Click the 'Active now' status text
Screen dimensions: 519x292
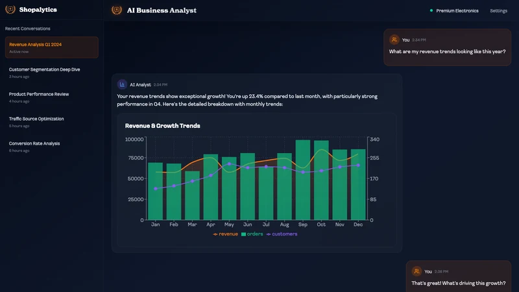(x=19, y=52)
